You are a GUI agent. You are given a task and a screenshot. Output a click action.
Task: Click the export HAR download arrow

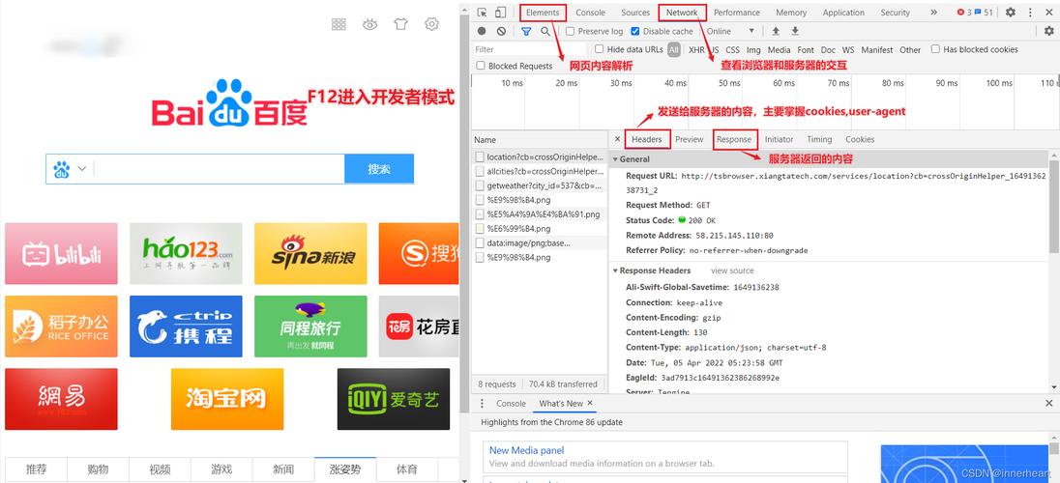pyautogui.click(x=795, y=31)
